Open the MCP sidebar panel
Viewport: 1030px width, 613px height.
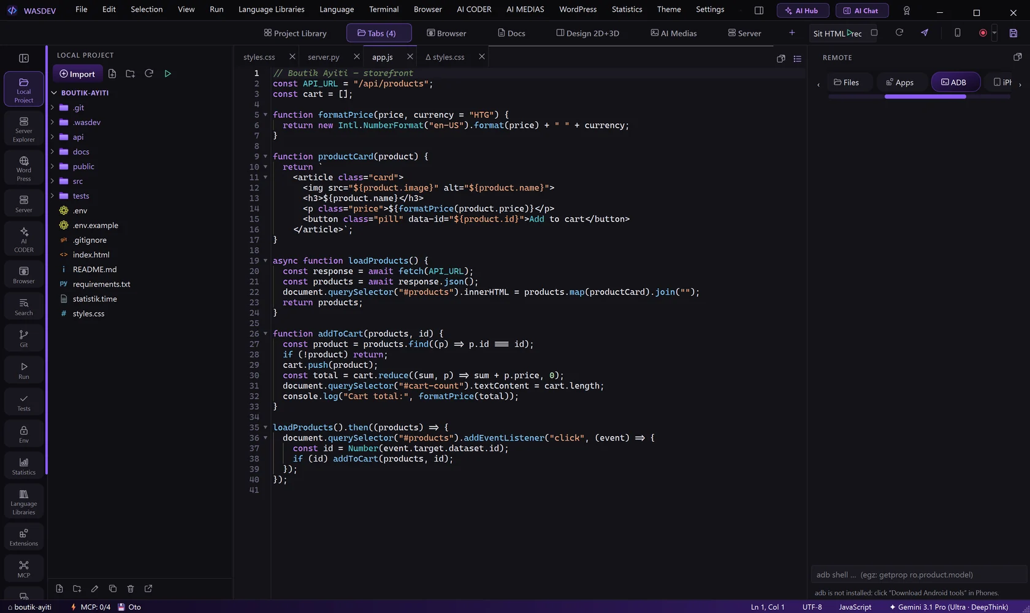pyautogui.click(x=24, y=569)
